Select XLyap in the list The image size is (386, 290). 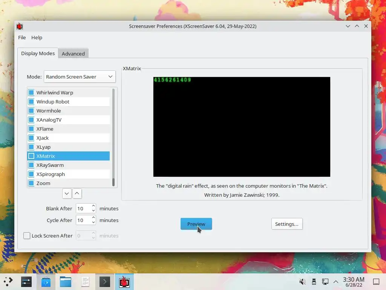click(x=69, y=147)
